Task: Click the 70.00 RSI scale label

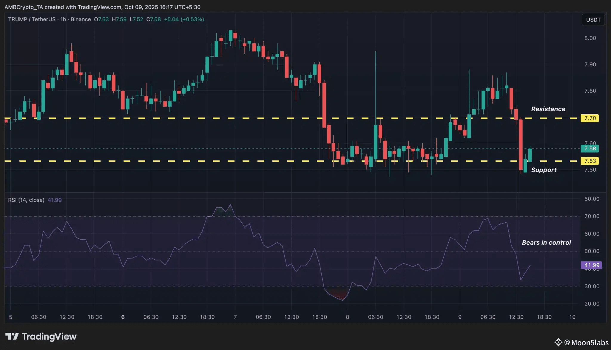Action: (592, 216)
